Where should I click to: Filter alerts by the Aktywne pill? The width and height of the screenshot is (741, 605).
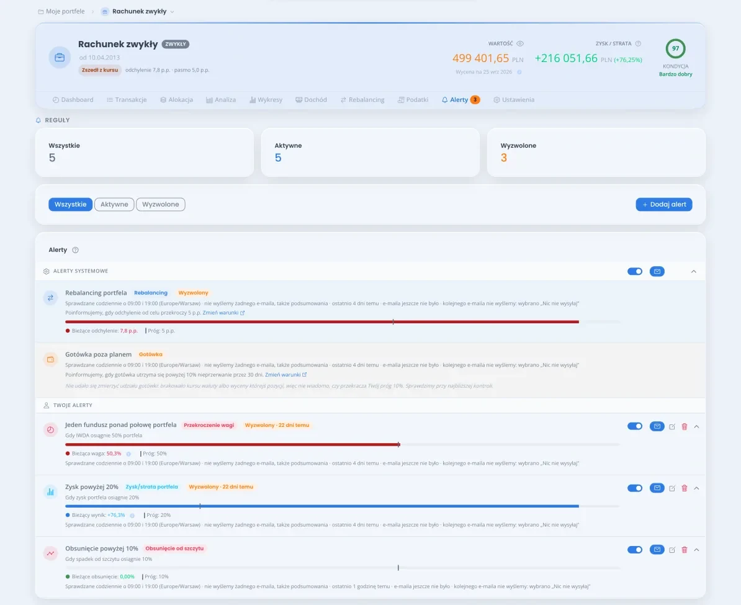coord(114,204)
